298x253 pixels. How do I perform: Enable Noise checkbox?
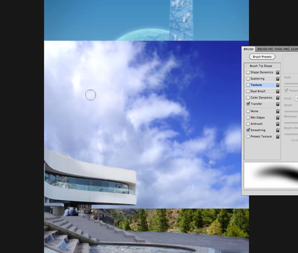(x=248, y=111)
